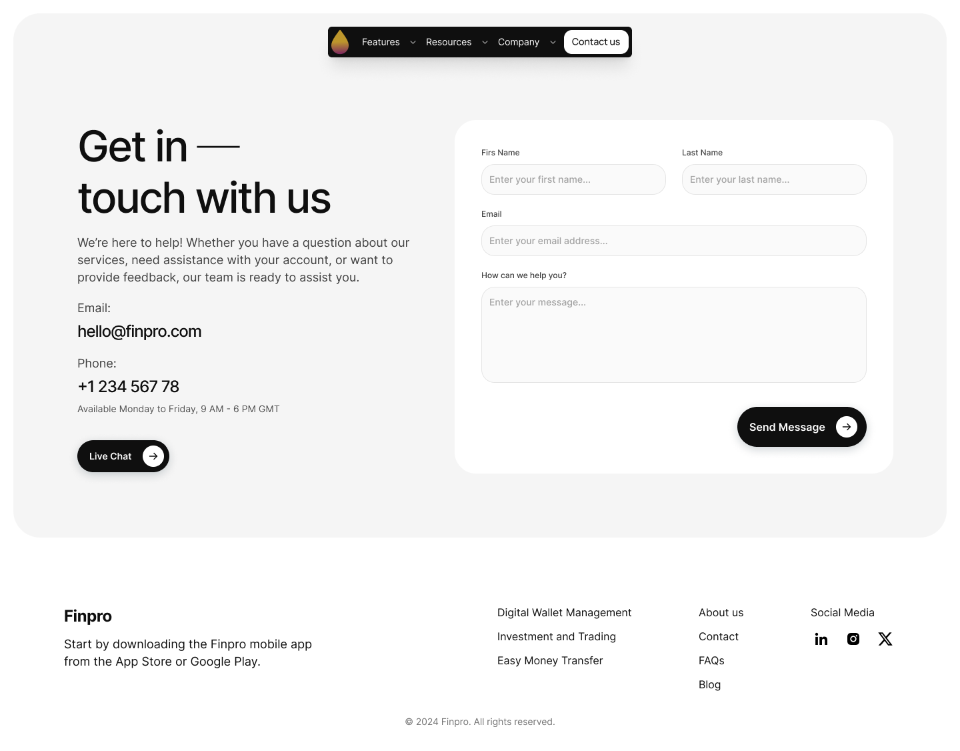The height and width of the screenshot is (751, 960).
Task: Focus the first name input field
Action: point(573,179)
